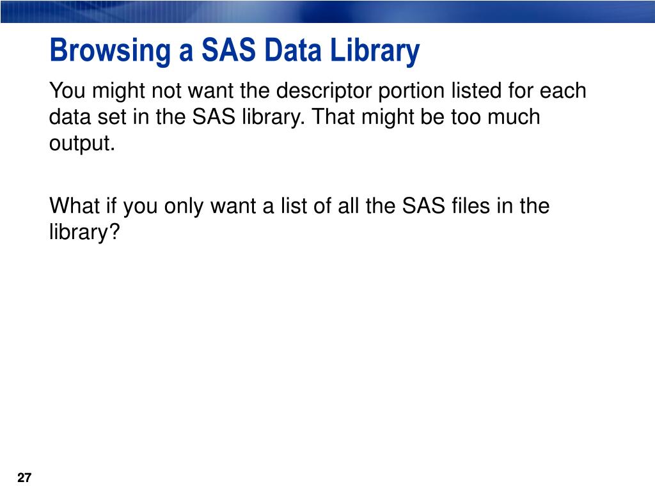Click the word 'library?' at the paragraph end
This screenshot has width=655, height=491.
coord(84,232)
